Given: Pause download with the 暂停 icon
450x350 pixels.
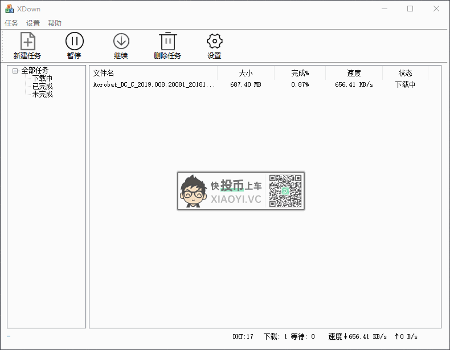Looking at the screenshot, I should [74, 42].
